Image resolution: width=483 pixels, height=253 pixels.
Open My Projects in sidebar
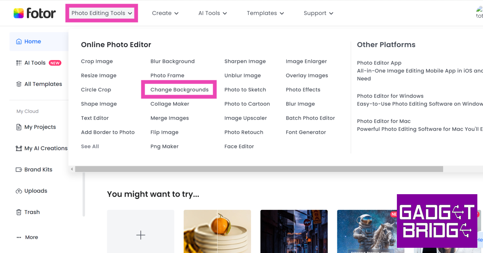click(40, 127)
